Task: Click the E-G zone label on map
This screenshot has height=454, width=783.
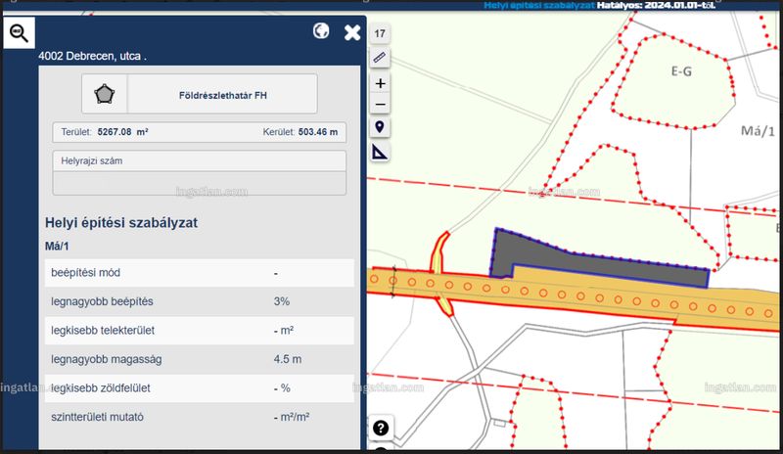Action: (x=681, y=71)
